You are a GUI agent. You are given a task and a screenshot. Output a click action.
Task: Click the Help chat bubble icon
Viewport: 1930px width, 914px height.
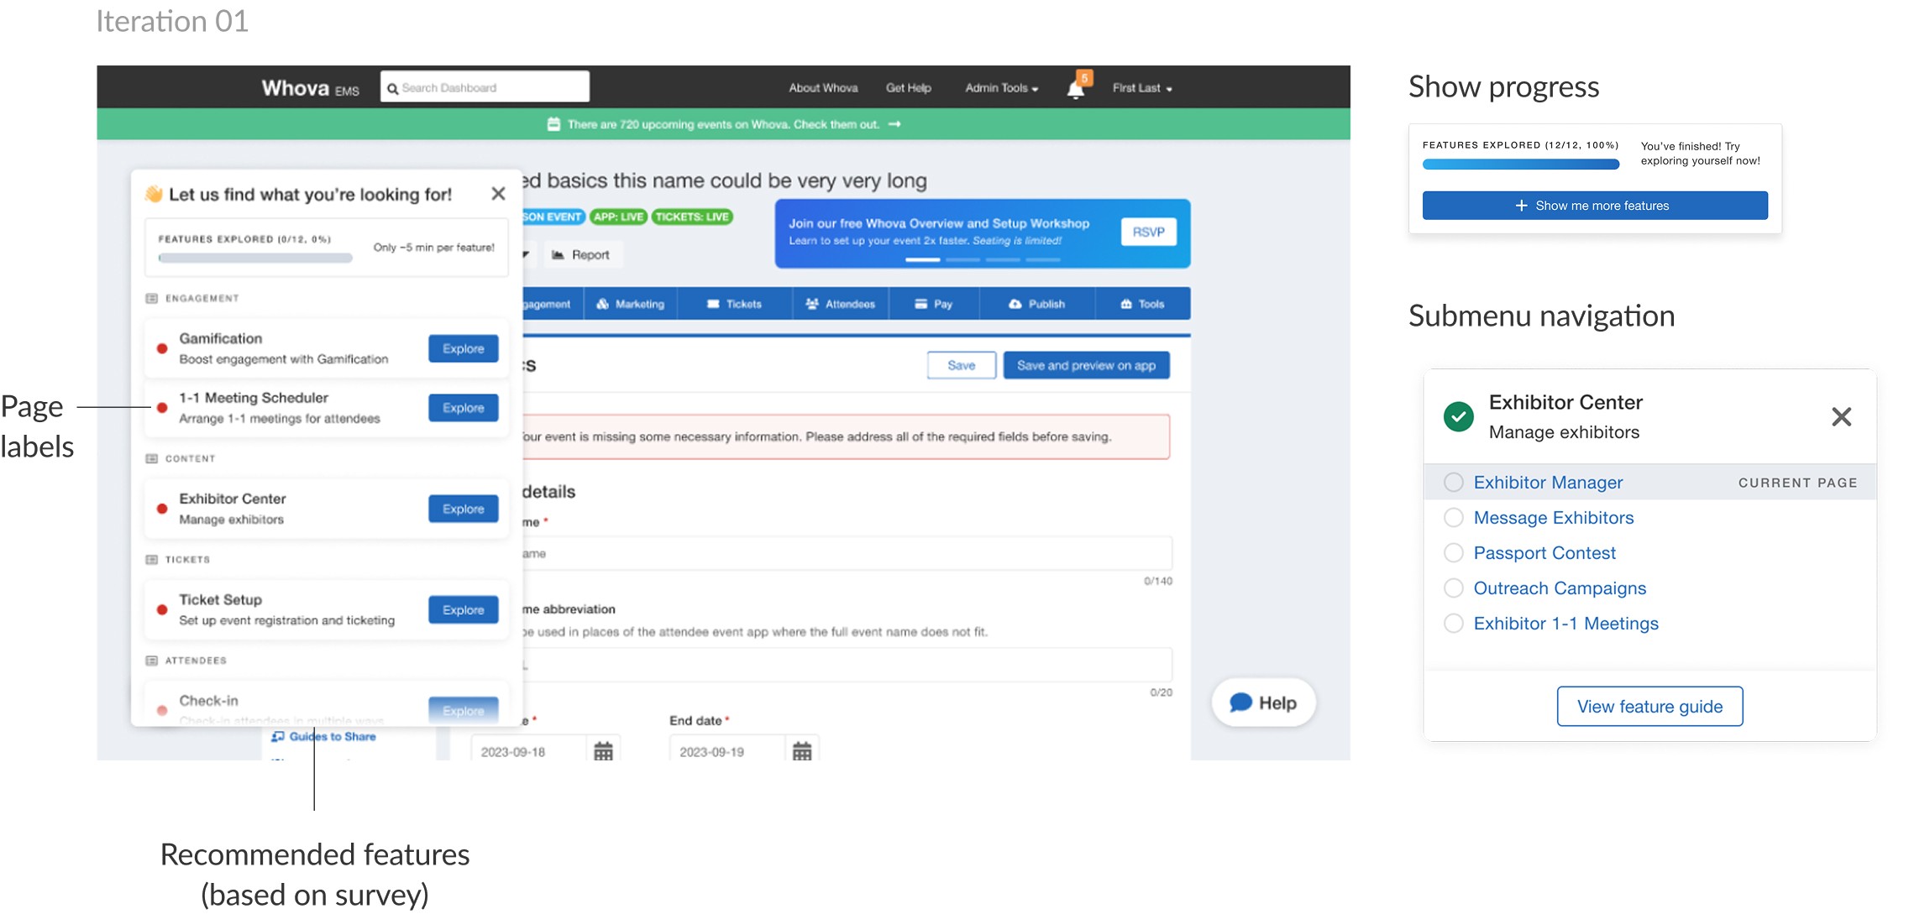click(x=1240, y=702)
